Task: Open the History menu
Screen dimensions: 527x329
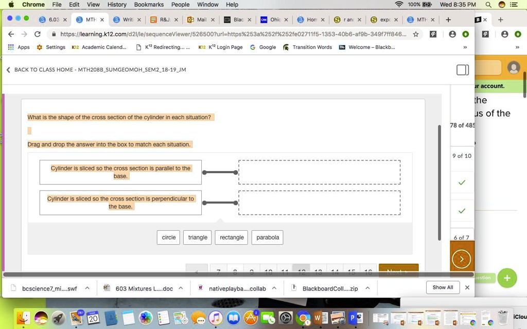Action: [117, 4]
